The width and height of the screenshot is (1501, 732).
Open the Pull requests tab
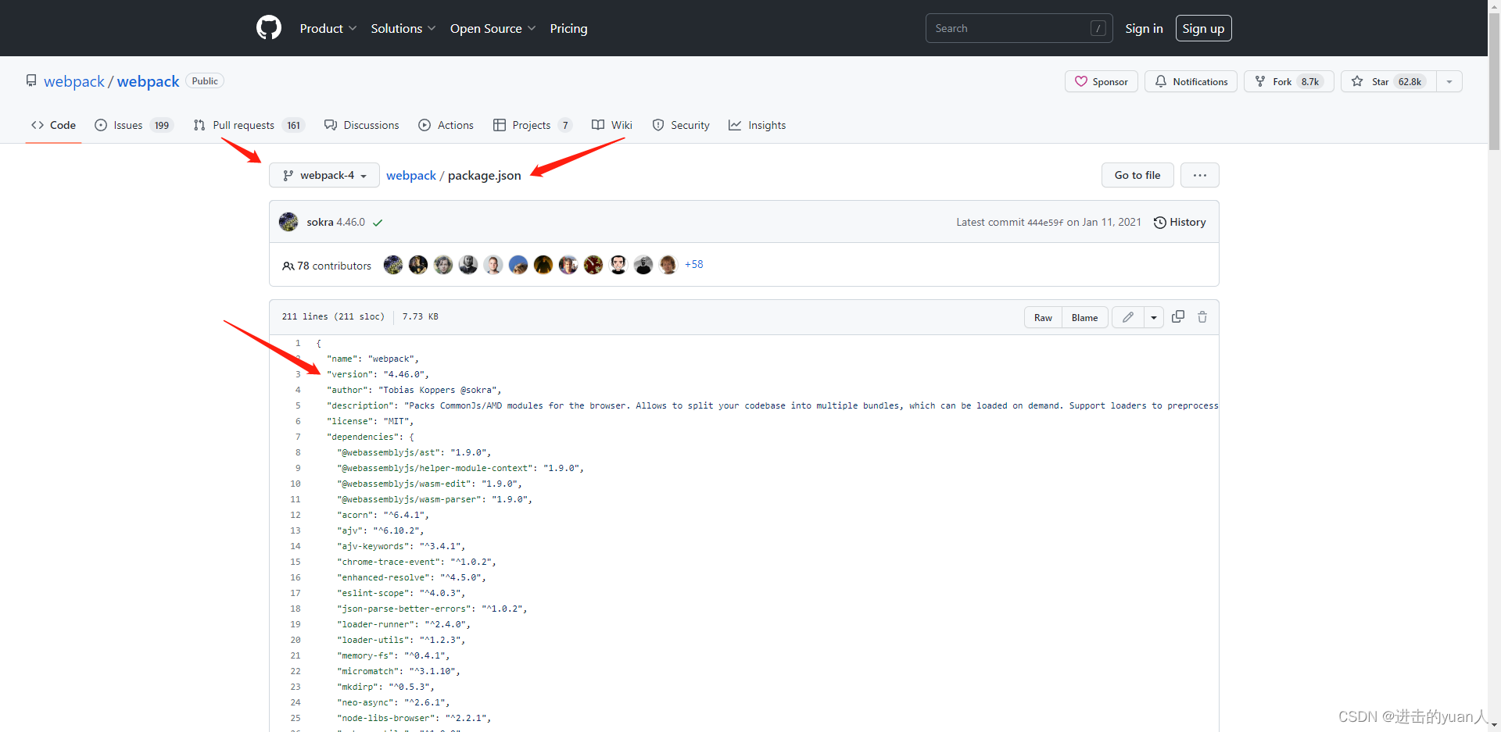click(249, 125)
